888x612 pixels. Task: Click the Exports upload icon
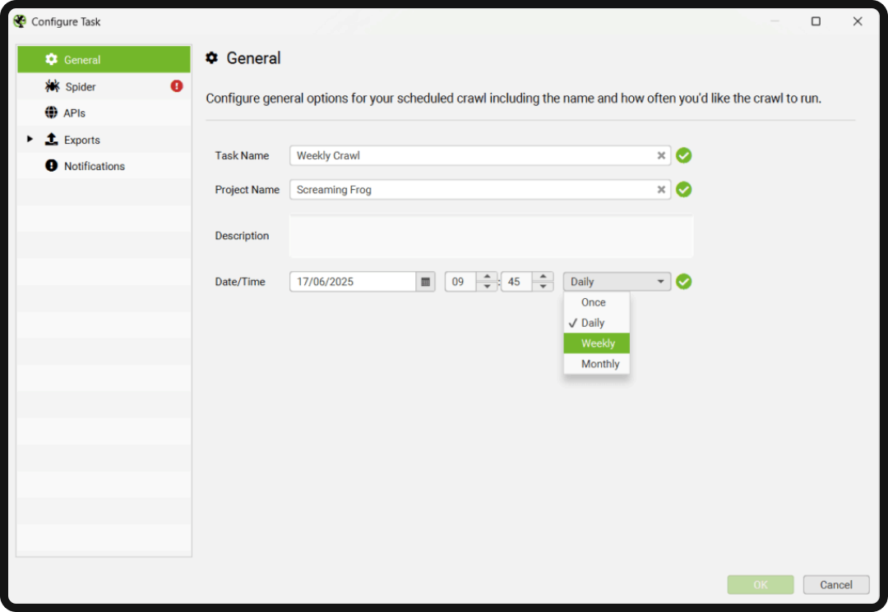pos(50,140)
